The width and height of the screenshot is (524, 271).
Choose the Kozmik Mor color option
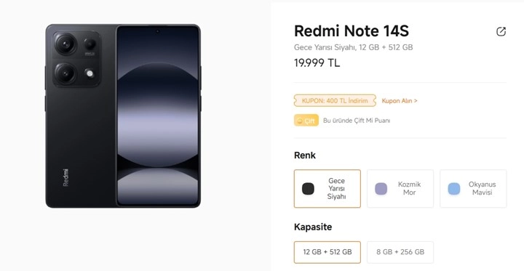[400, 189]
